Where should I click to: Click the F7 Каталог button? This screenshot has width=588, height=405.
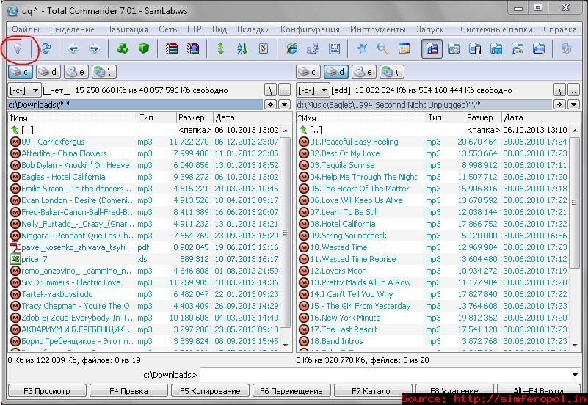tap(373, 391)
